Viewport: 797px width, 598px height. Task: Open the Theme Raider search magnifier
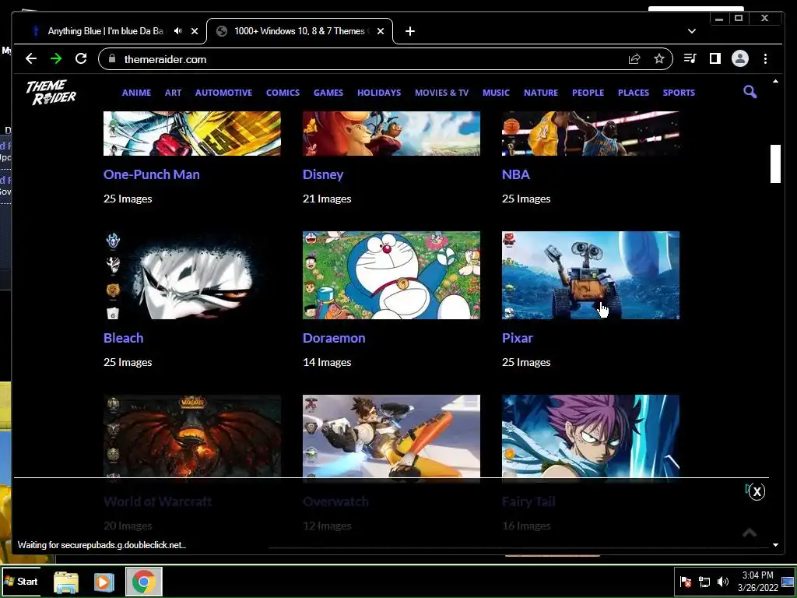pos(750,92)
